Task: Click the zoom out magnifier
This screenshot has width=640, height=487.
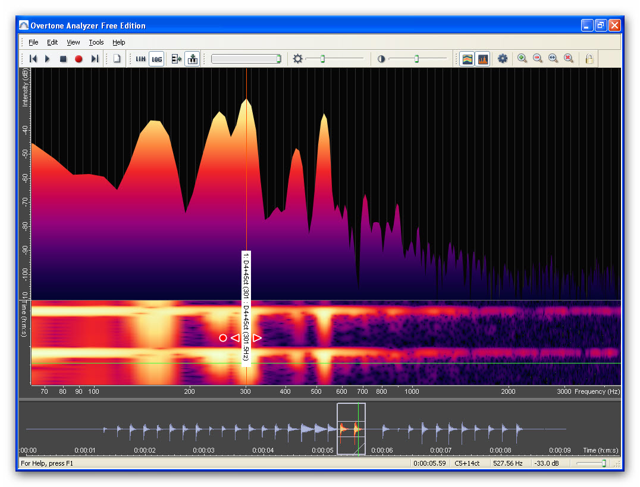Action: 538,58
